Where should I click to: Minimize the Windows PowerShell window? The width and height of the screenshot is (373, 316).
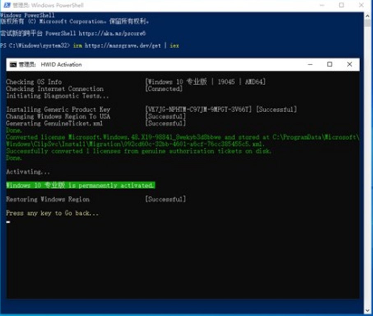(x=322, y=5)
